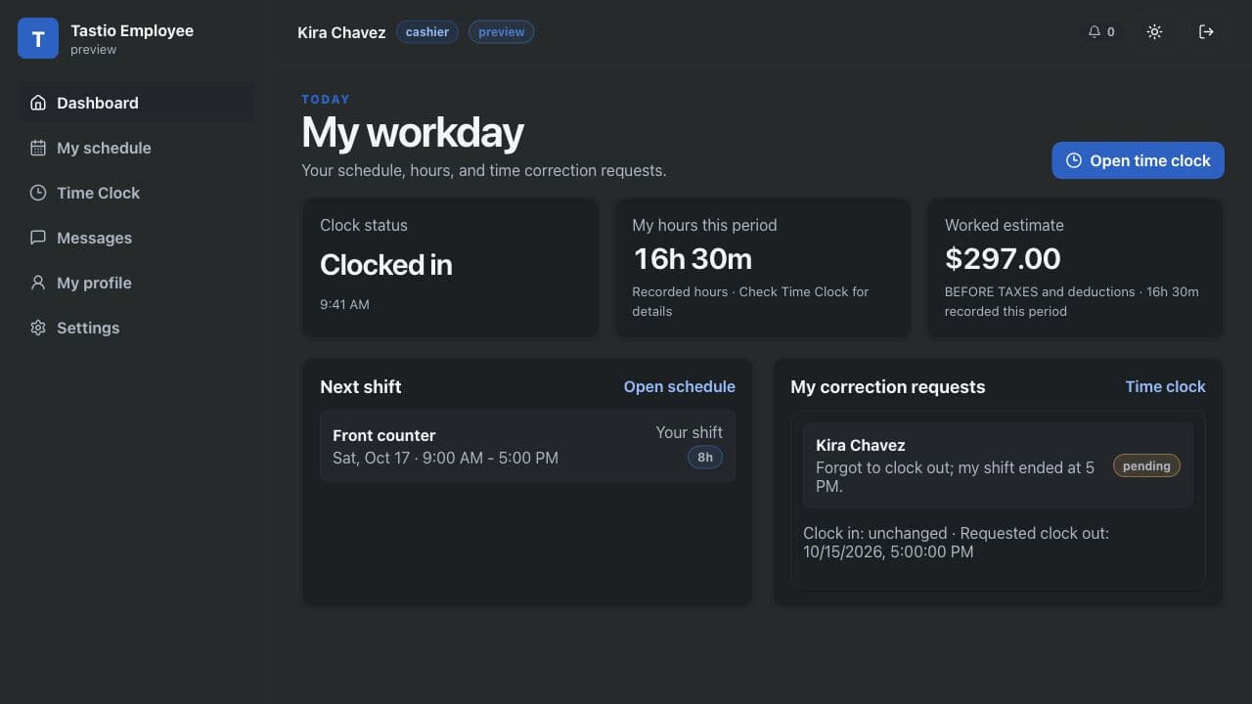This screenshot has width=1252, height=704.
Task: Select the Front counter shift entry
Action: pos(527,446)
